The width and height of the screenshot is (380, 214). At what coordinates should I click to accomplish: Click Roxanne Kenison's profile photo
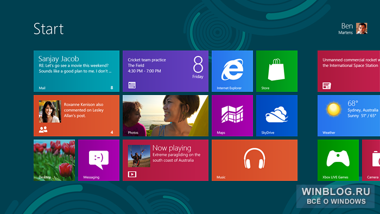tap(50, 111)
